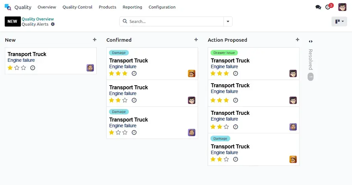Screen dimensions: 352x185
Task: Add a card to the Confirmed column
Action: point(196,40)
